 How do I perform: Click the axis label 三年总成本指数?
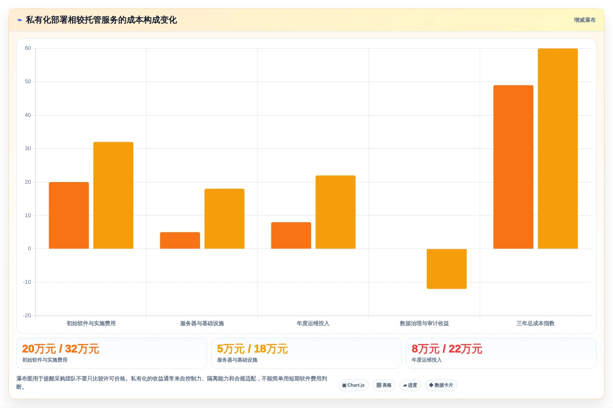[535, 323]
